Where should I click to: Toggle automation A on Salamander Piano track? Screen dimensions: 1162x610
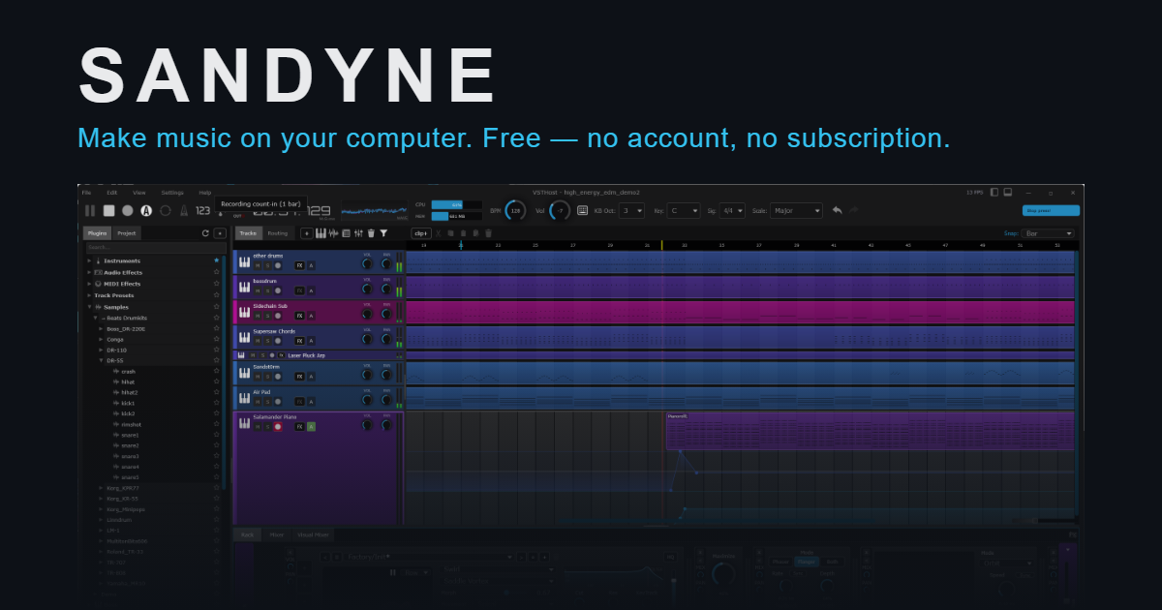click(x=311, y=426)
